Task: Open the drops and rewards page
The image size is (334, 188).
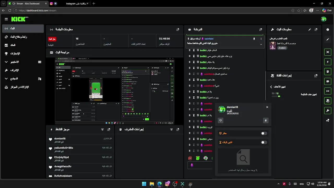Action: point(23,87)
